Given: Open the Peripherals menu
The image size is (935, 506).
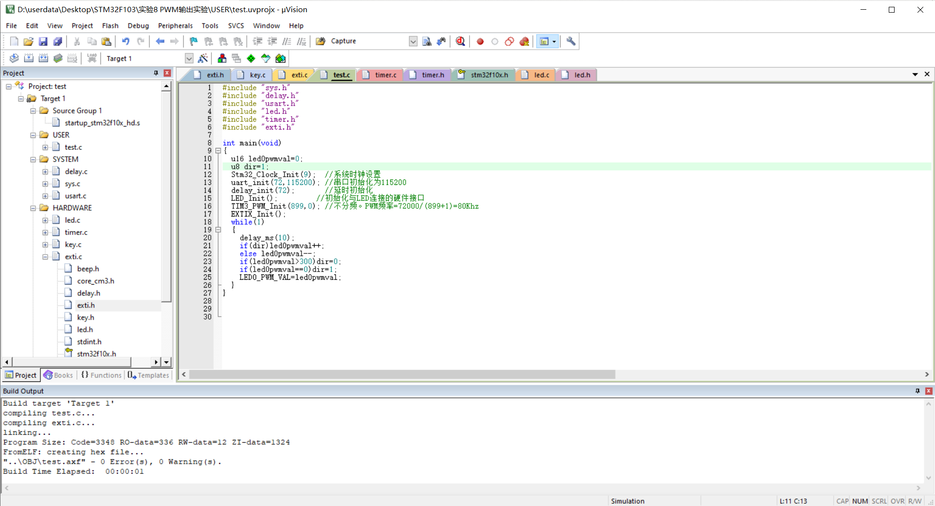Looking at the screenshot, I should (175, 25).
